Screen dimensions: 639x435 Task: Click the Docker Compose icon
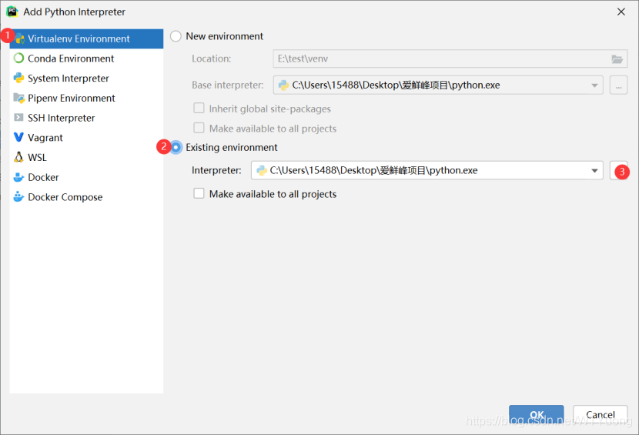click(18, 197)
